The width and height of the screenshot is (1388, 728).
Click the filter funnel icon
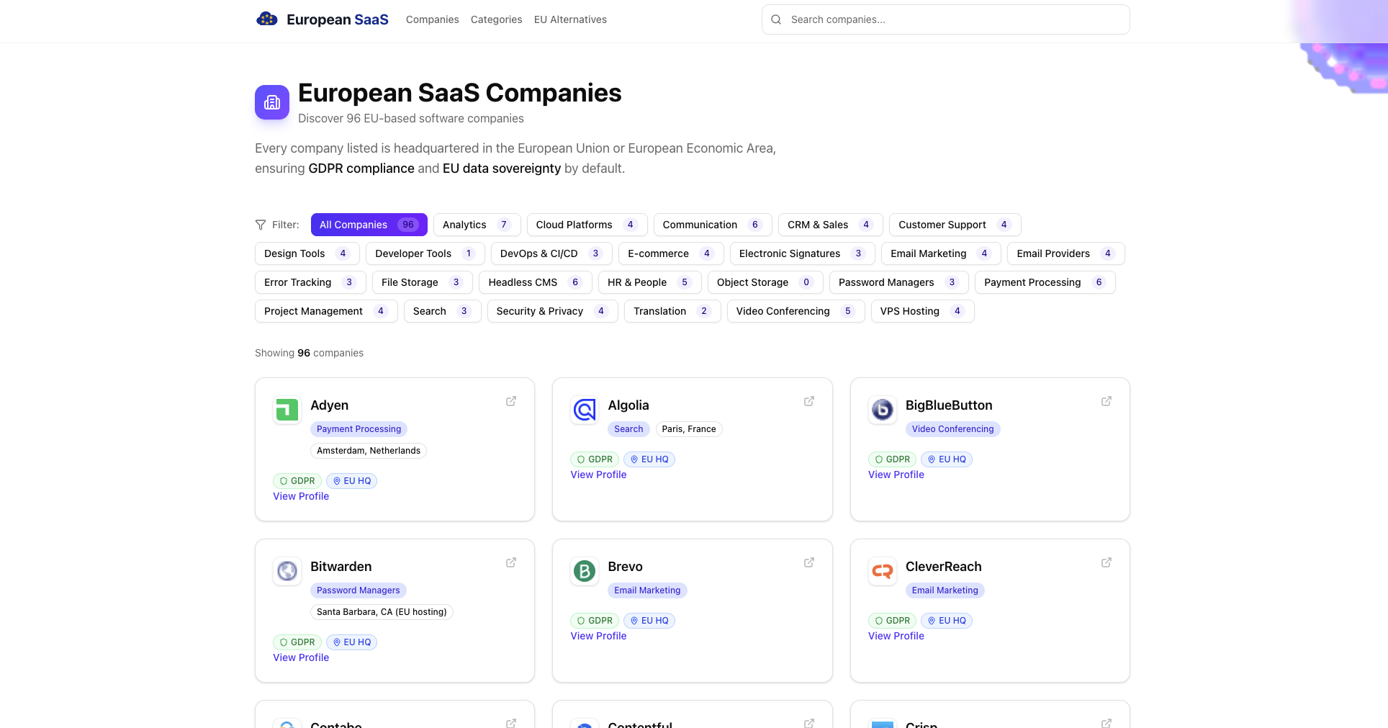(261, 225)
